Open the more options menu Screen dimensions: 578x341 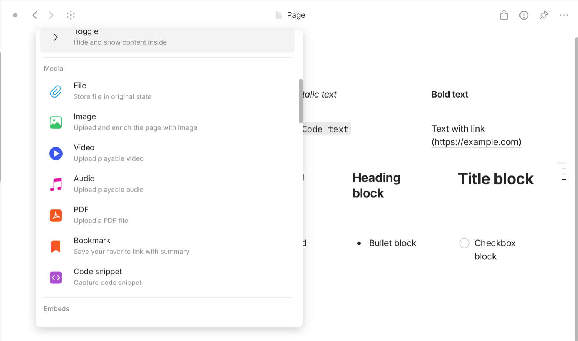[x=564, y=15]
